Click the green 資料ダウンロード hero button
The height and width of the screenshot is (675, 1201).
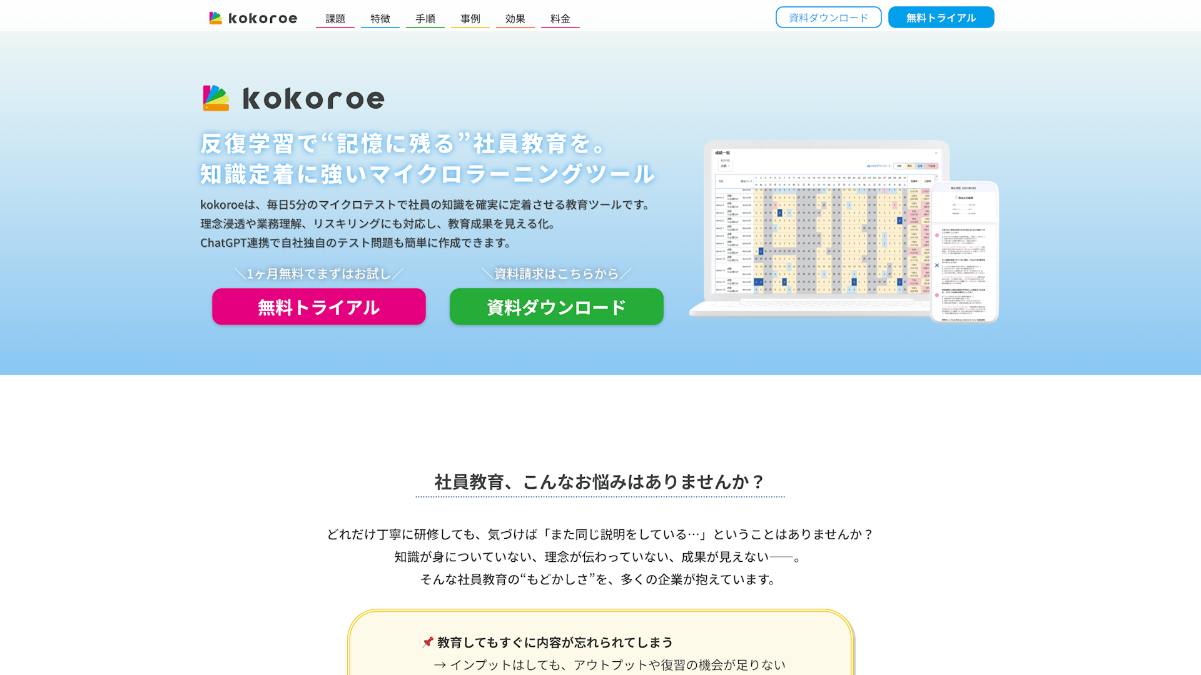(557, 307)
